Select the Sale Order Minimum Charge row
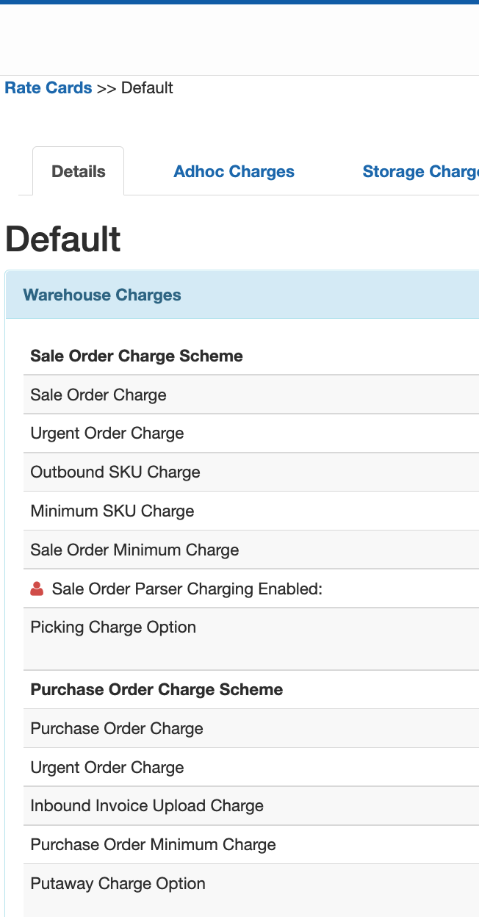 (x=134, y=550)
